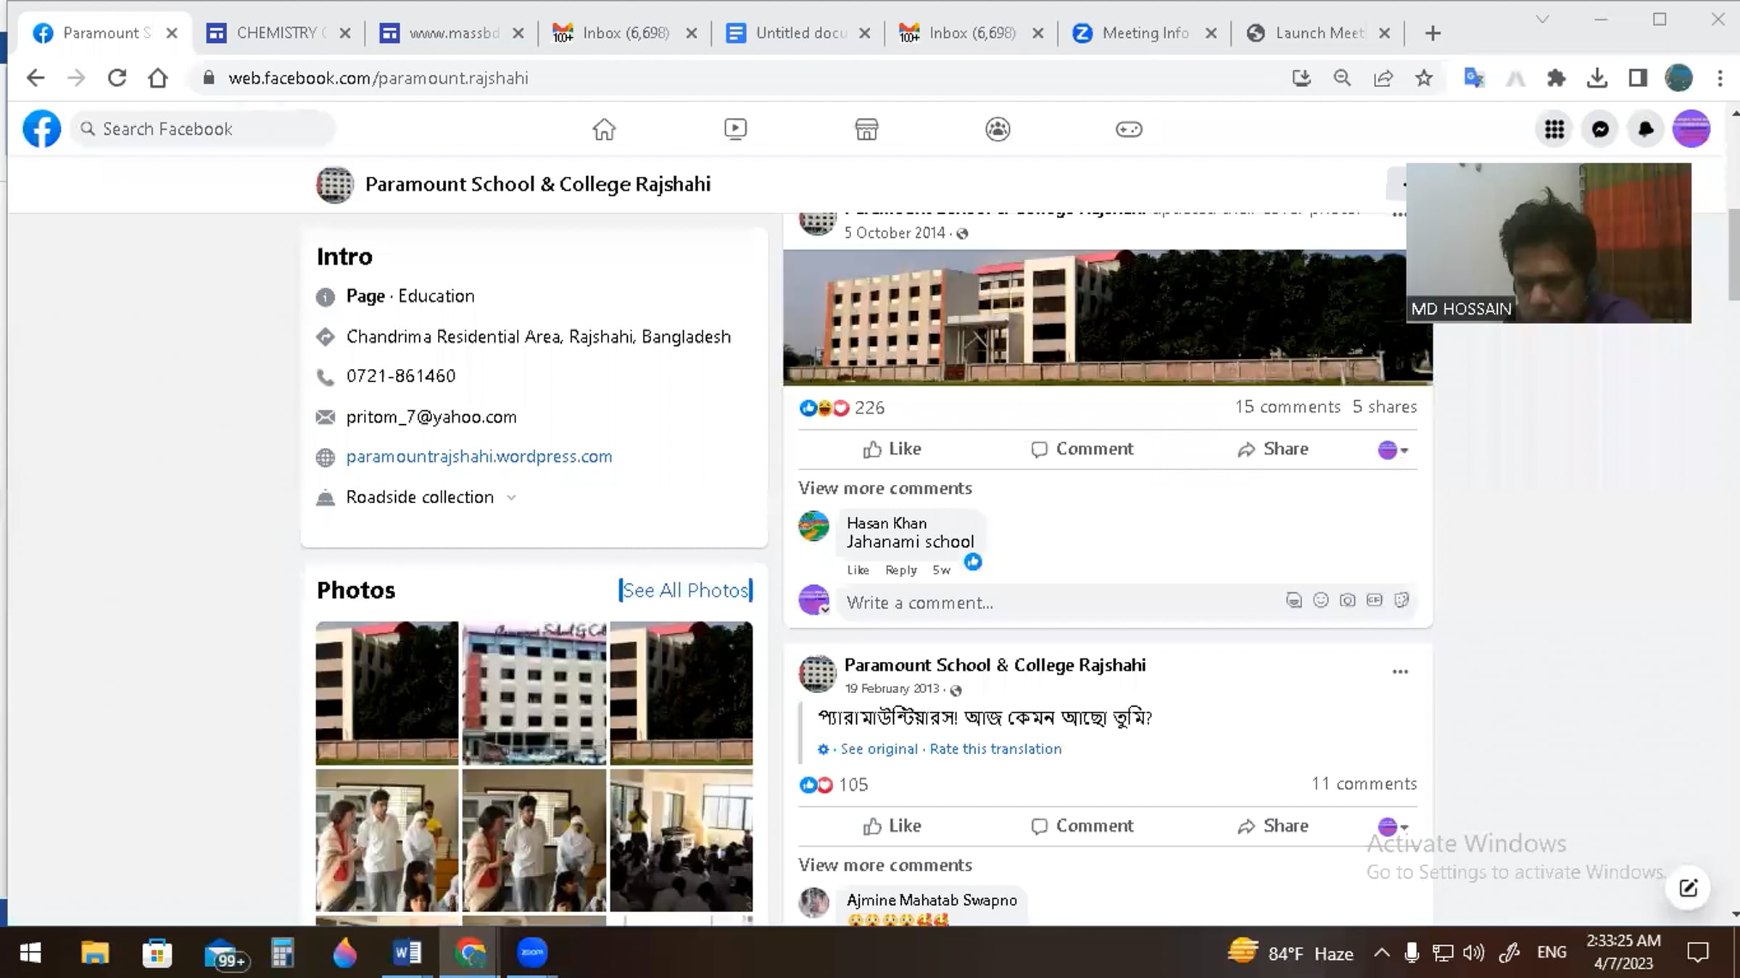Open Facebook Marketplace icon
This screenshot has height=978, width=1740.
pyautogui.click(x=866, y=130)
